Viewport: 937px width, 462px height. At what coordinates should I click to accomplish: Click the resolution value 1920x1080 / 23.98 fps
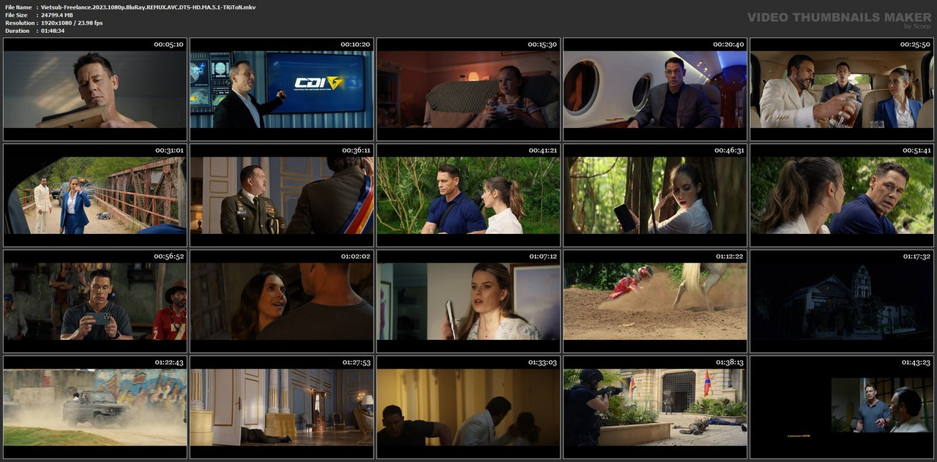pos(72,23)
